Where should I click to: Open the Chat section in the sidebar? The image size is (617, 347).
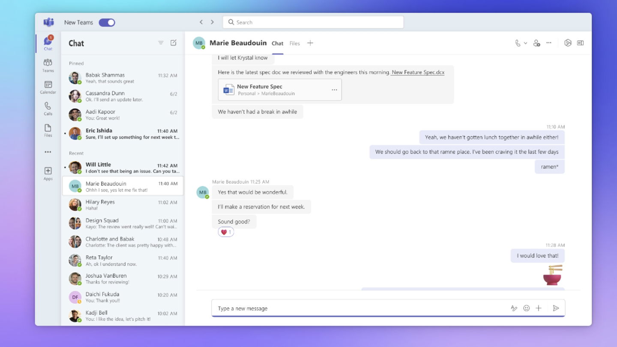pyautogui.click(x=48, y=43)
